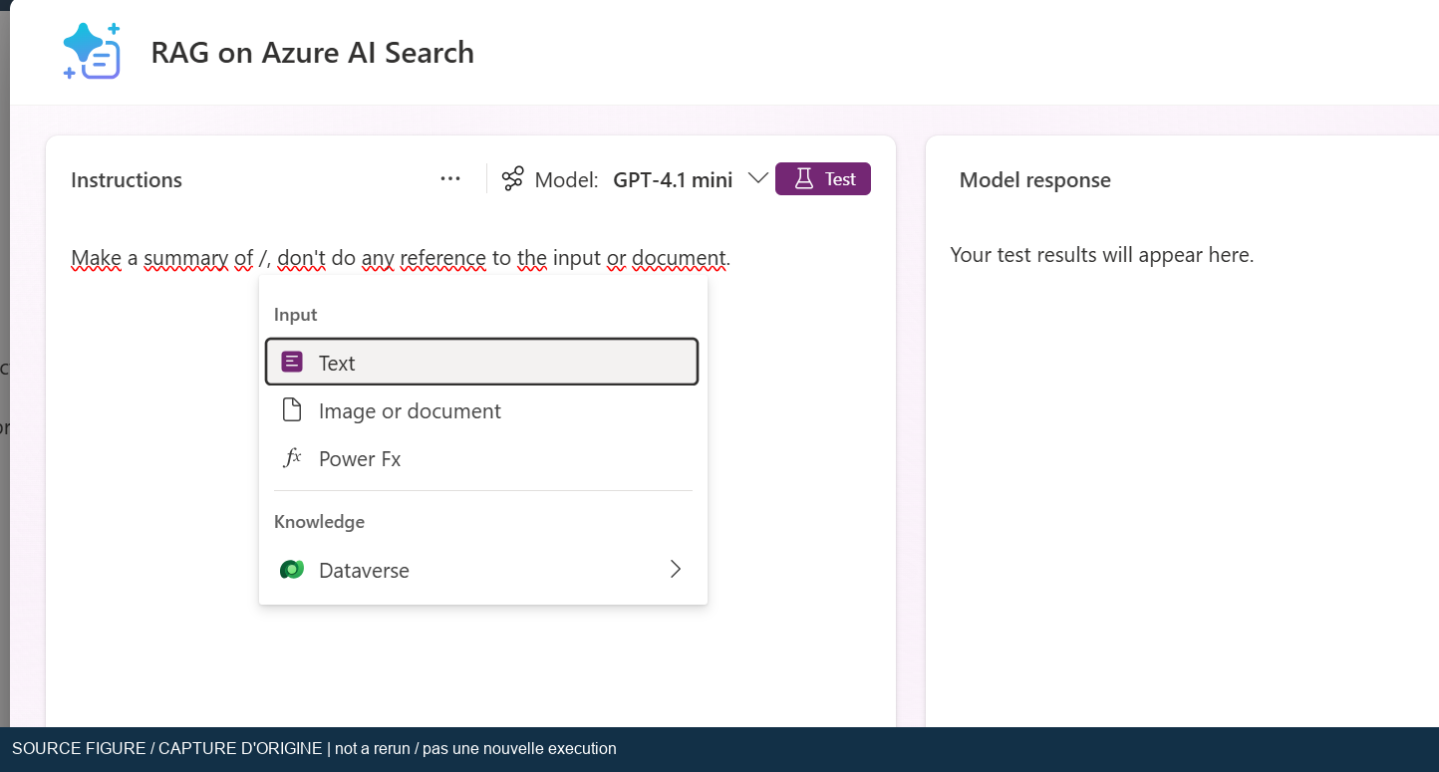
Task: Click 'Your test results will appear here.' text
Action: (x=1102, y=254)
